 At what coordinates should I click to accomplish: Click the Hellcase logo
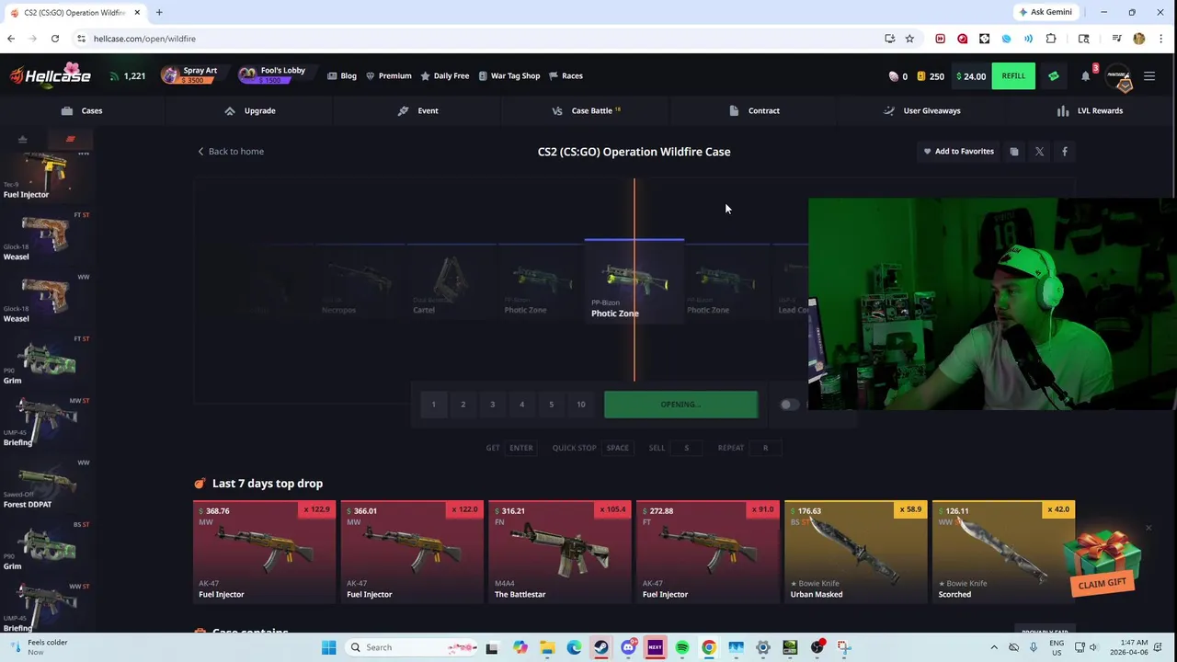click(x=51, y=75)
